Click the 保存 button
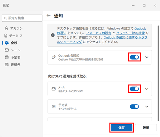Viewport: 160px width, 137px height. [x=122, y=127]
